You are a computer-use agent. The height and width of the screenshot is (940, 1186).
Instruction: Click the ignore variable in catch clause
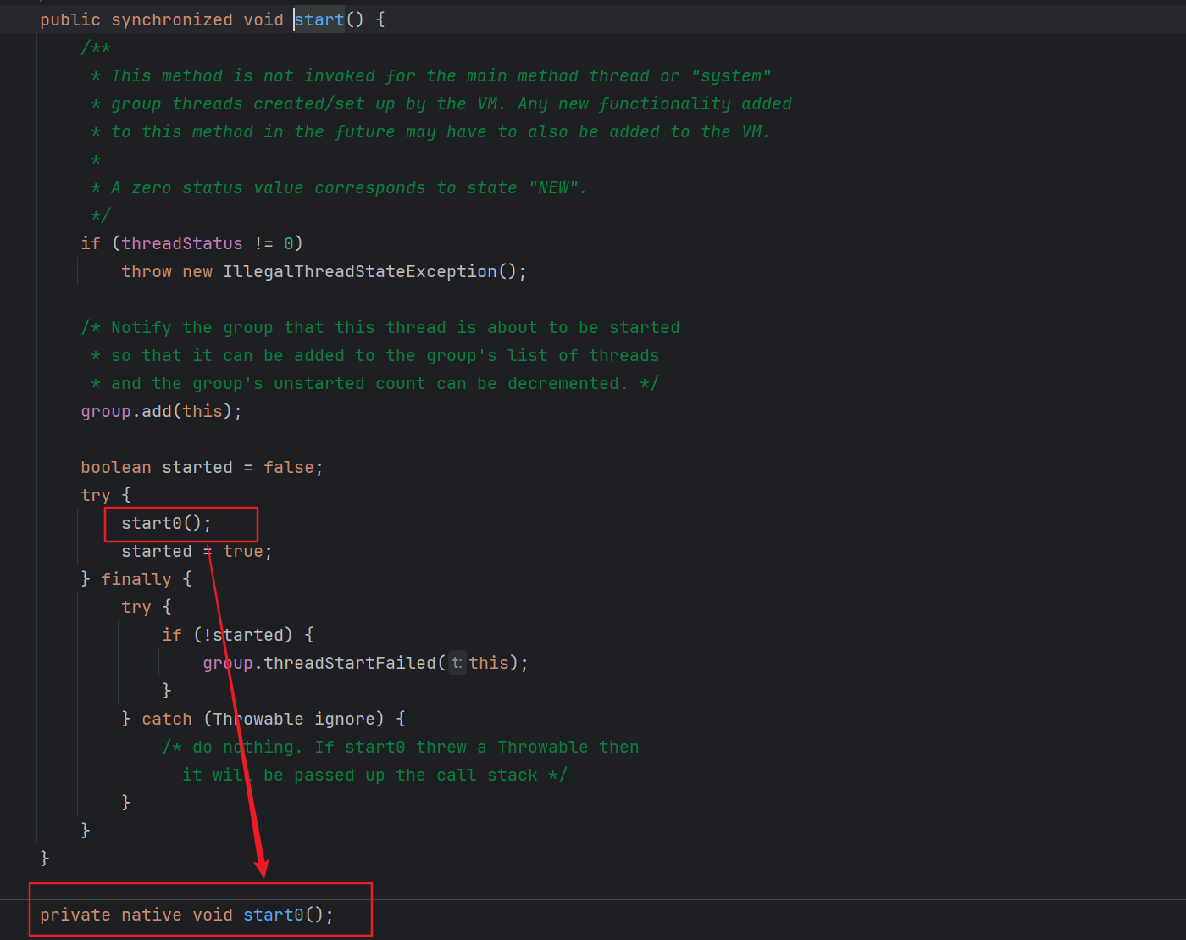348,719
